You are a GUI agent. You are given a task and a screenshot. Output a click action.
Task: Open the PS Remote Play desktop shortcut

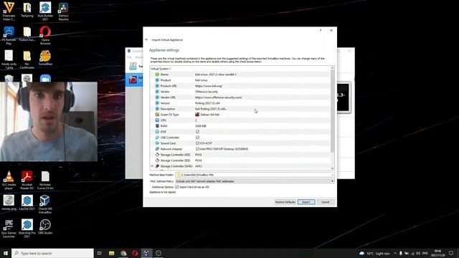(x=9, y=36)
